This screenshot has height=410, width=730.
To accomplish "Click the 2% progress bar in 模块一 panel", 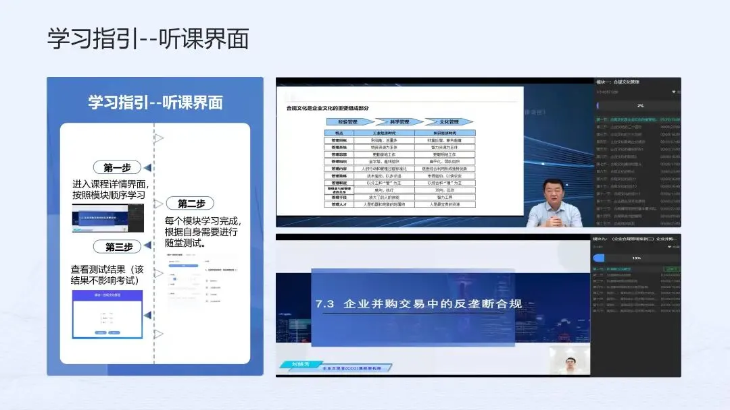I will 638,106.
